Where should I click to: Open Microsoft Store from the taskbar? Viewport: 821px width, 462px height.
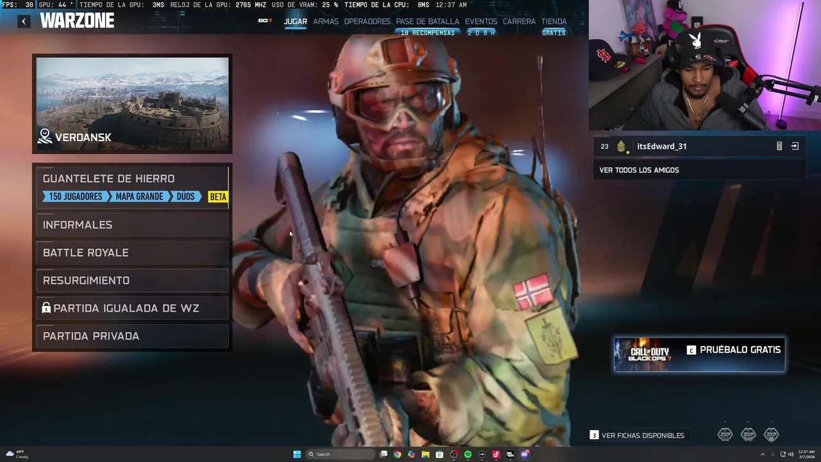pos(439,454)
